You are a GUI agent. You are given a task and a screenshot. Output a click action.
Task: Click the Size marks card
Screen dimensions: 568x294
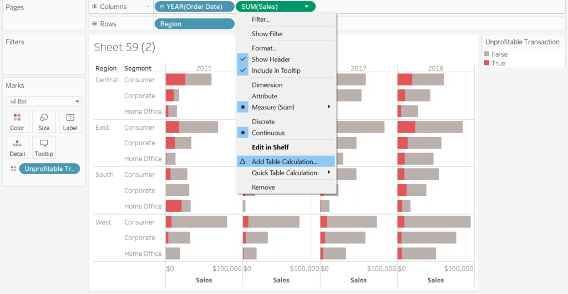44,121
